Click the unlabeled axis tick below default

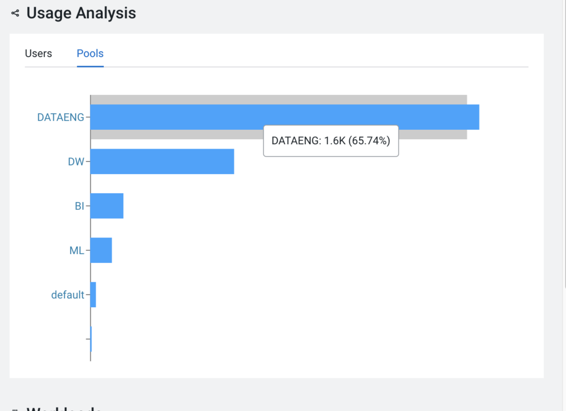[88, 339]
